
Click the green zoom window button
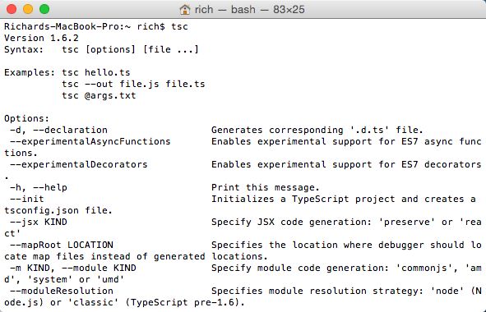pos(44,9)
